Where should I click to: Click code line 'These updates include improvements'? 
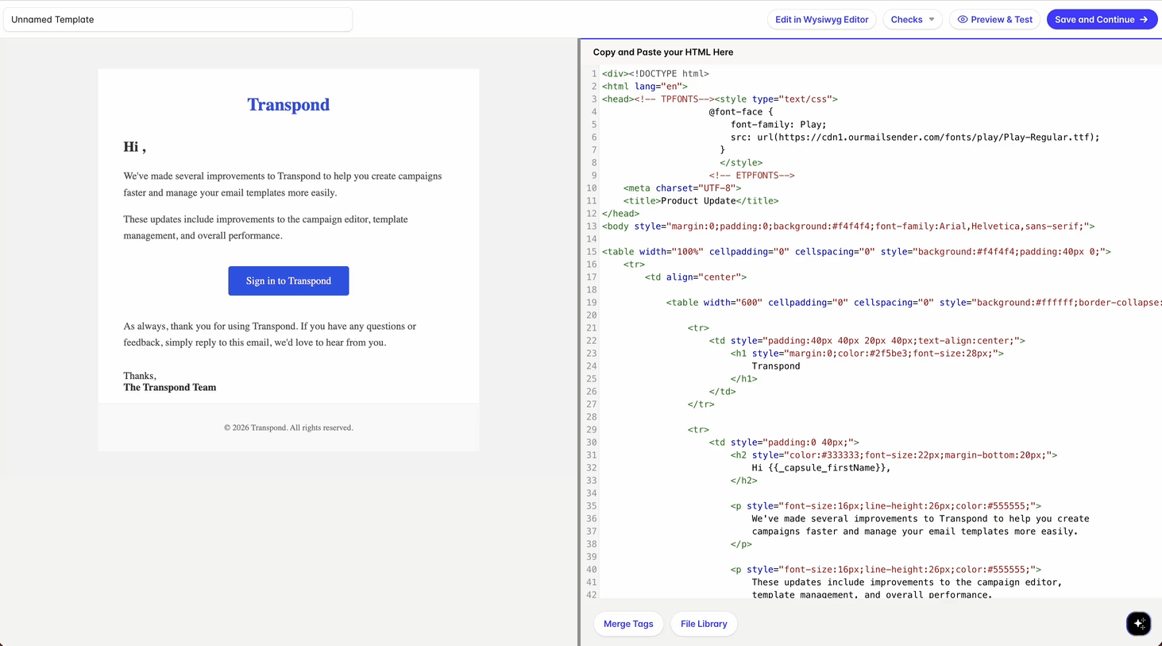pos(907,582)
